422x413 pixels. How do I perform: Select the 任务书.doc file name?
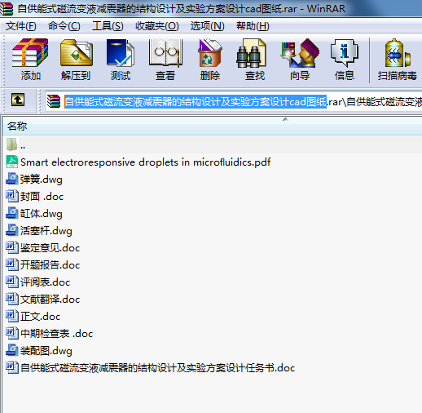[x=158, y=368]
